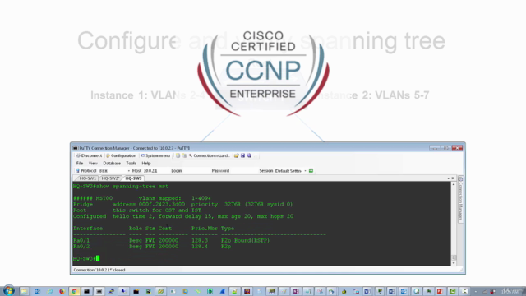Viewport: 526px width, 296px height.
Task: Open the File menu
Action: coord(80,164)
